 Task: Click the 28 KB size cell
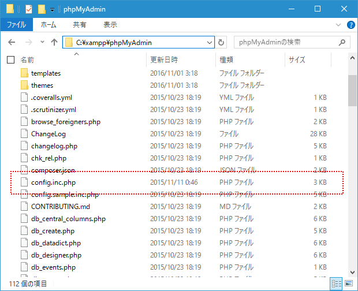pyautogui.click(x=318, y=134)
